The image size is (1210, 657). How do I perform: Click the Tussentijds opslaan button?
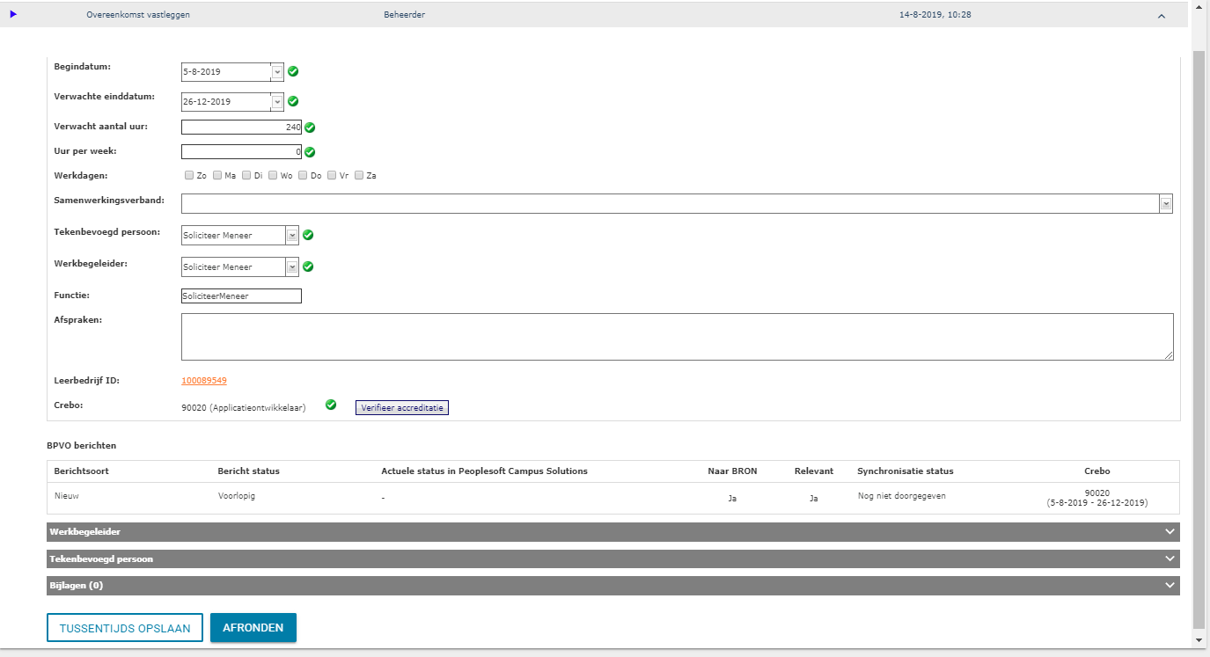pos(125,628)
